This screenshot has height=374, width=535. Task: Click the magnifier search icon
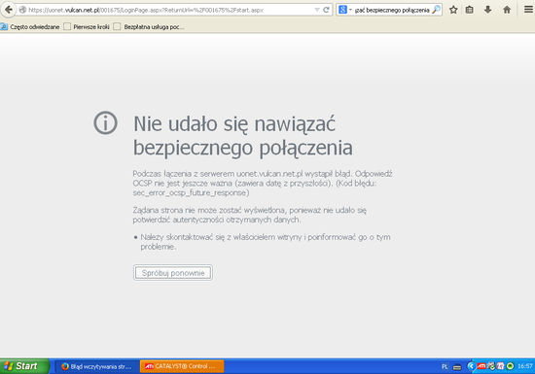coord(436,10)
